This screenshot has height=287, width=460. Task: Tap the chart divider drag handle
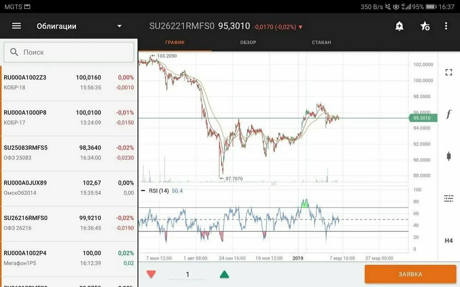pyautogui.click(x=273, y=184)
